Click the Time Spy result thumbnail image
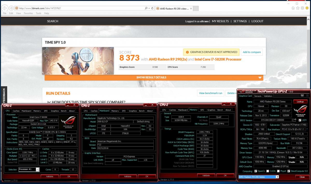Screen dimensions: 311x184 [x=78, y=61]
